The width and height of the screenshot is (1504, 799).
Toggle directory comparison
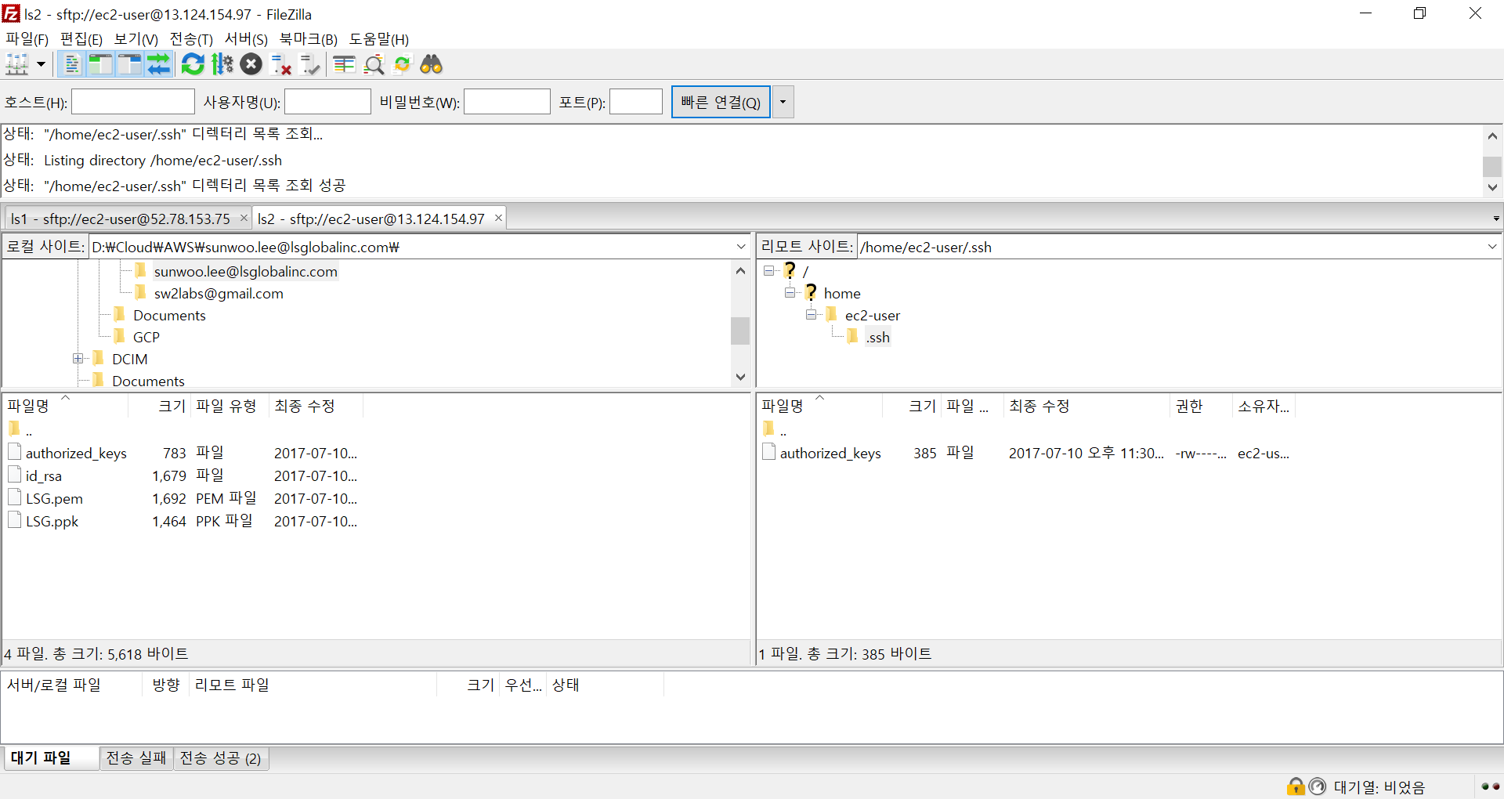point(374,64)
